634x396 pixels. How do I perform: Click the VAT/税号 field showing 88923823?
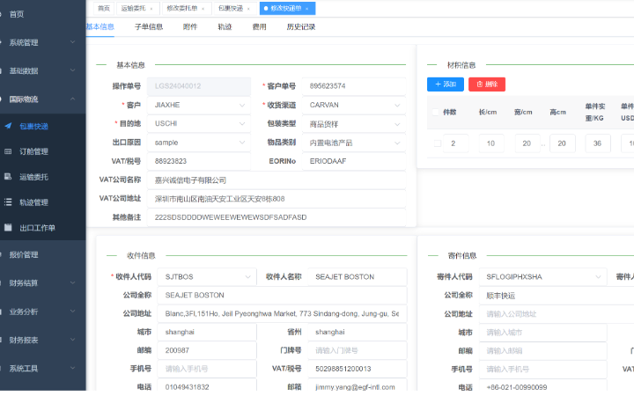199,161
